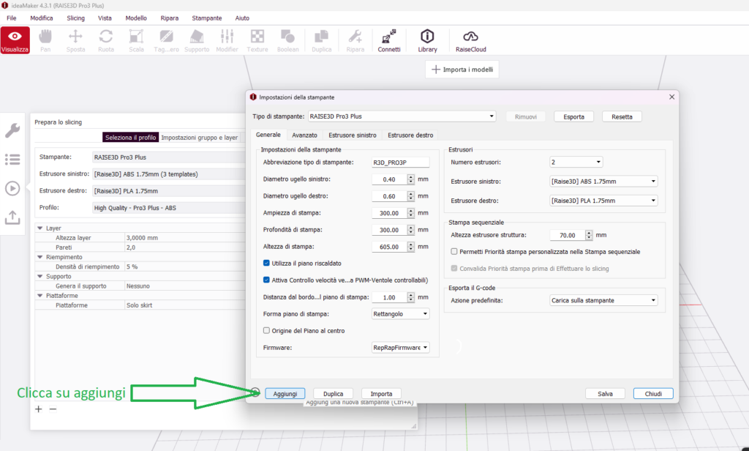
Task: Click the Abbreviazione tipo di stampante field
Action: click(x=400, y=162)
